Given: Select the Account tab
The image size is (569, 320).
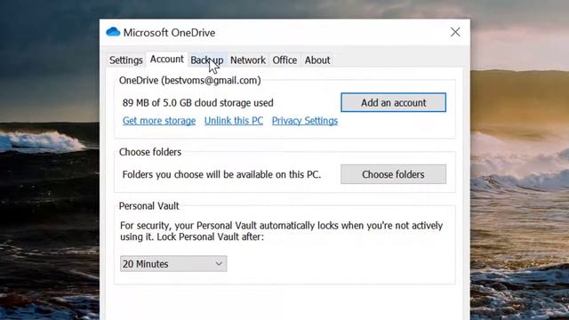Looking at the screenshot, I should point(166,60).
